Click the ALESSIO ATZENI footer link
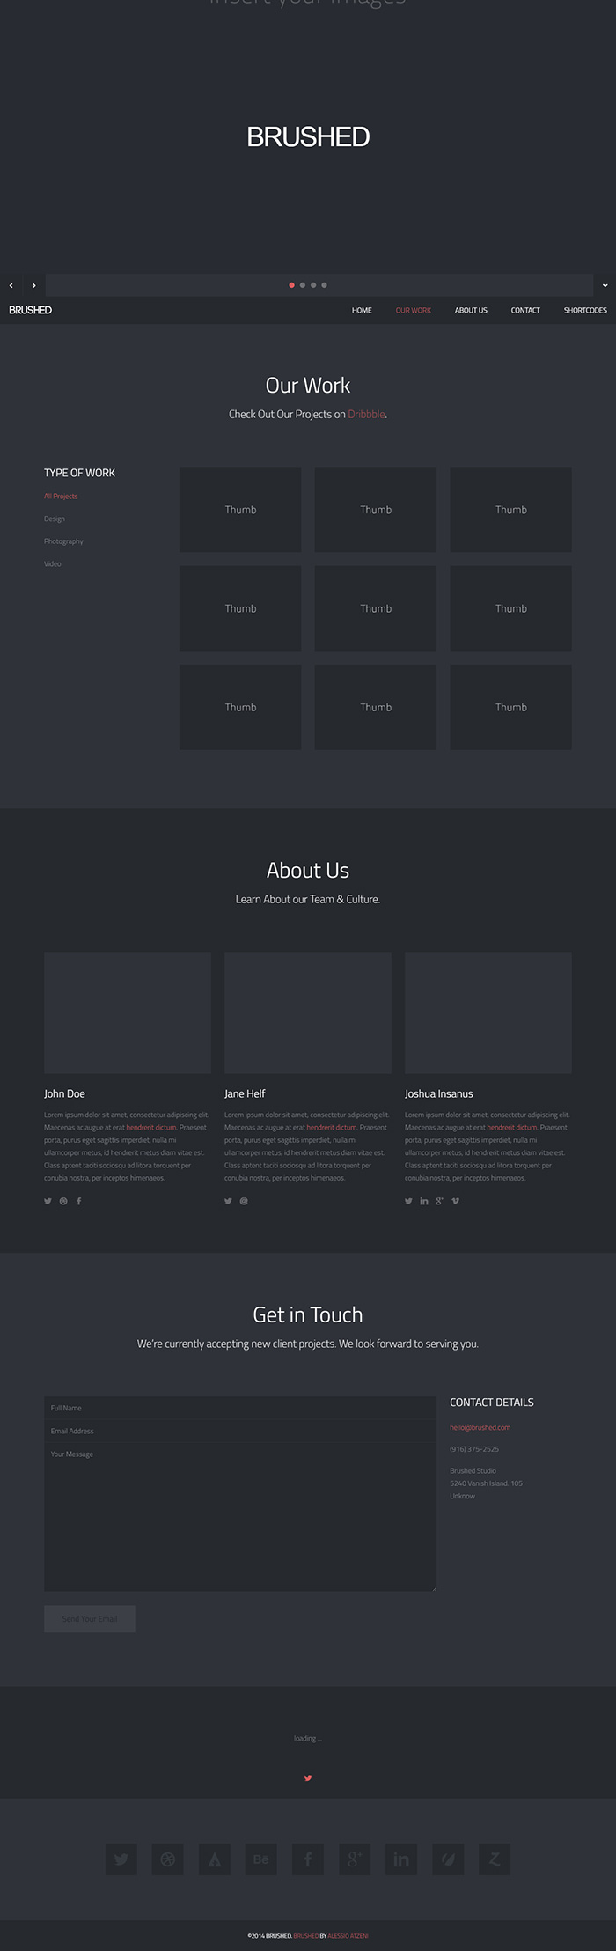Viewport: 616px width, 1951px height. (348, 1936)
